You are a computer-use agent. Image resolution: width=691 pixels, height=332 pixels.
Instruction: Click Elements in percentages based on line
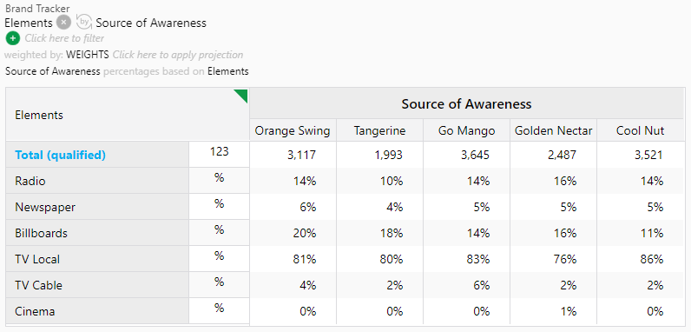point(227,71)
